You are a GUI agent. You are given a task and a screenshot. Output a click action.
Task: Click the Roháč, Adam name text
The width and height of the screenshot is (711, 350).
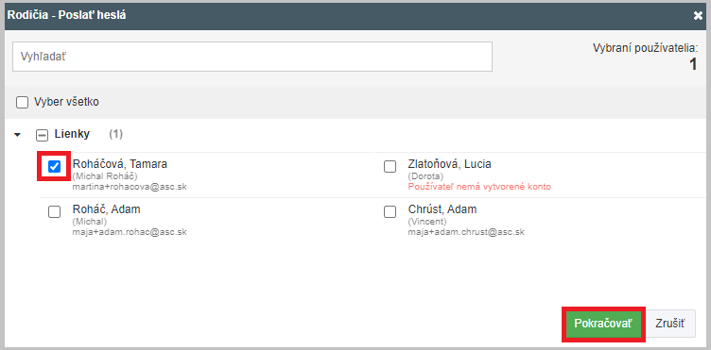coord(107,209)
